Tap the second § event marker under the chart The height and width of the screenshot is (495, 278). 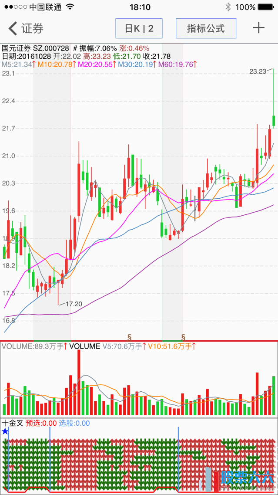pyautogui.click(x=183, y=337)
